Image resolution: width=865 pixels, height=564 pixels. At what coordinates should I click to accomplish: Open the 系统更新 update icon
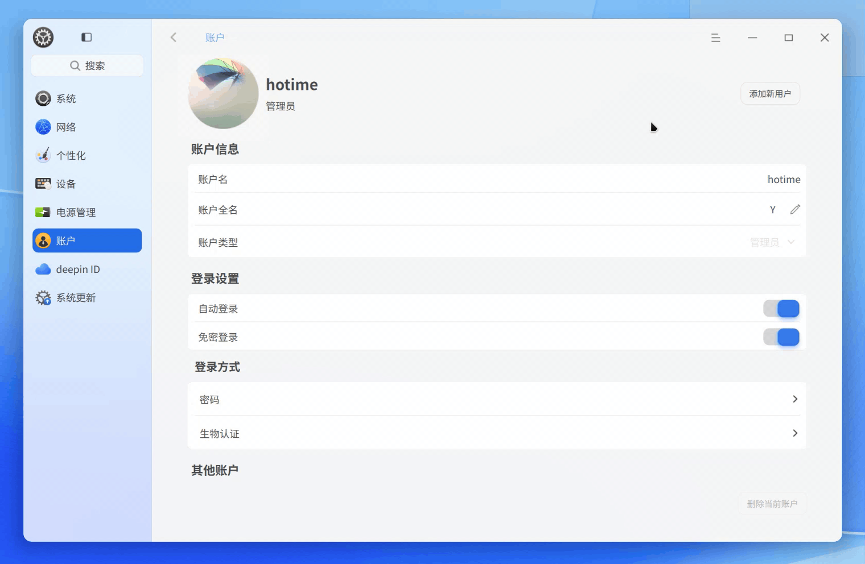43,298
